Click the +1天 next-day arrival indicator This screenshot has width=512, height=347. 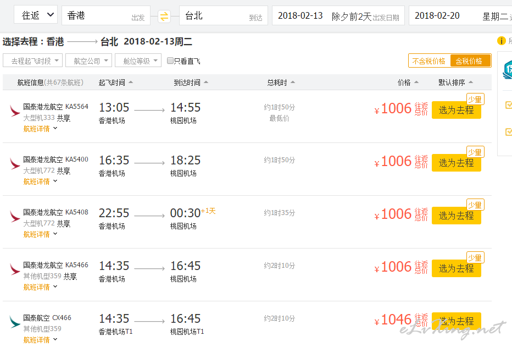click(x=208, y=211)
